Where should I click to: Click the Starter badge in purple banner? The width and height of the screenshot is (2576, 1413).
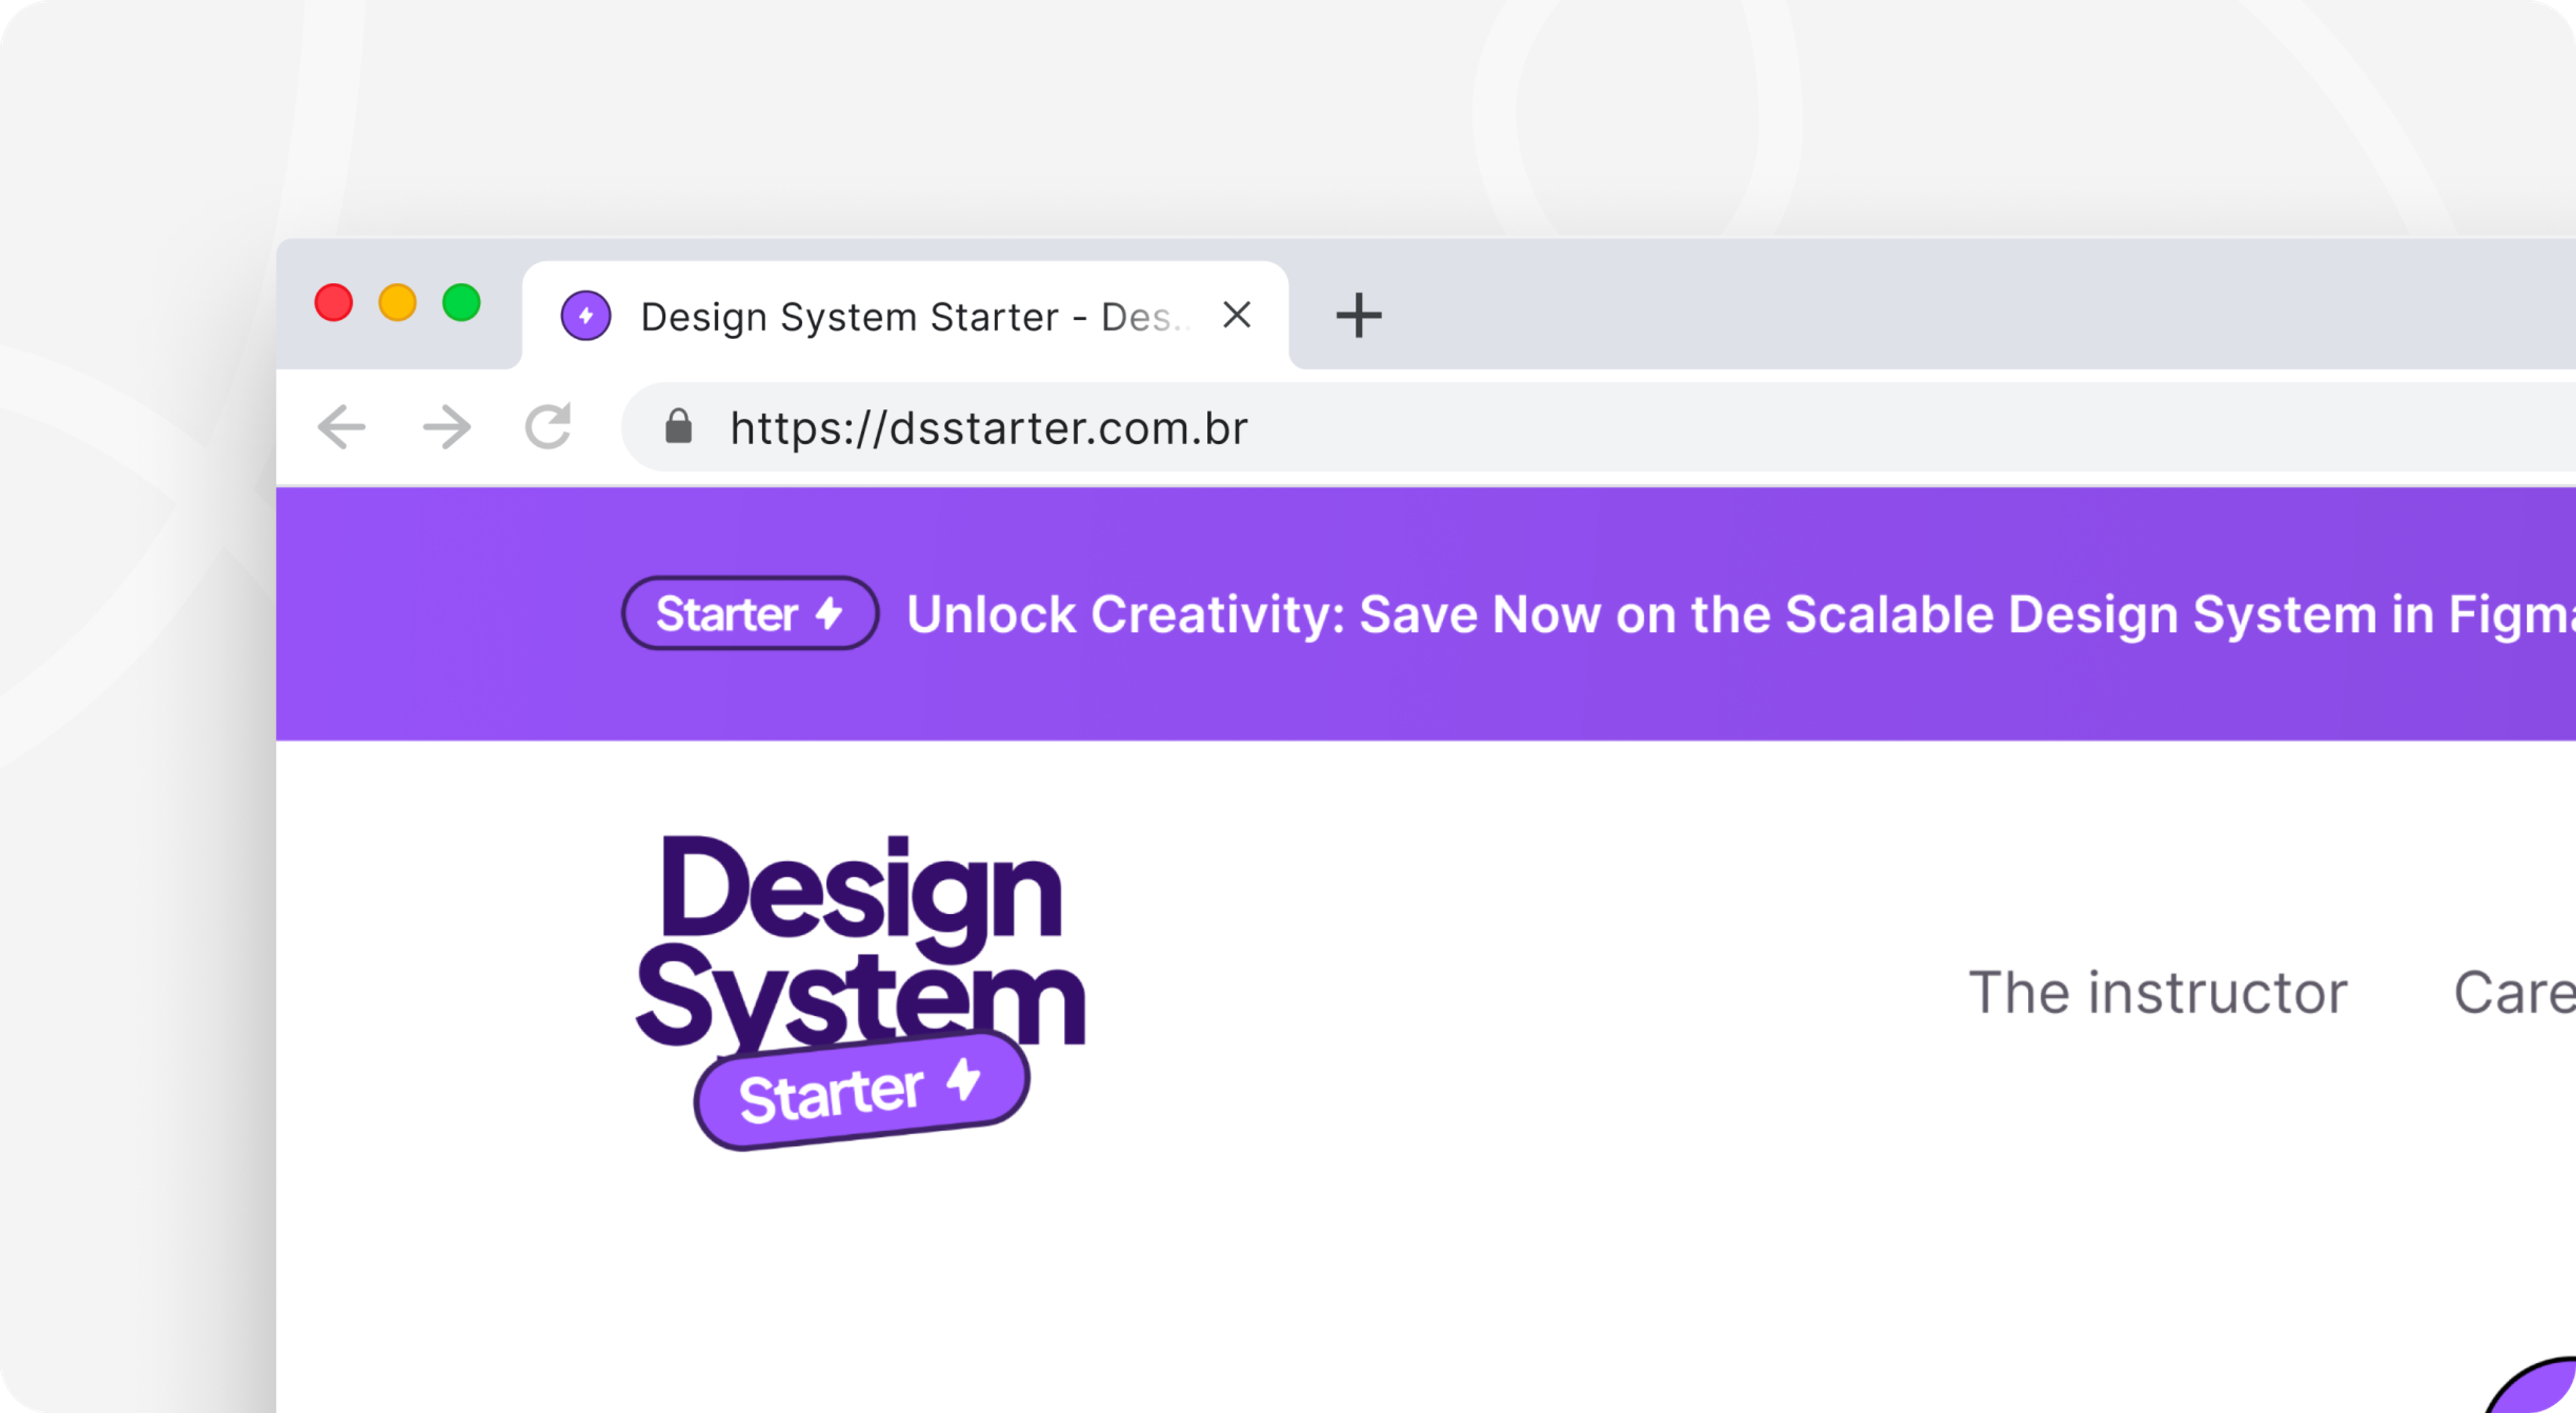(750, 613)
